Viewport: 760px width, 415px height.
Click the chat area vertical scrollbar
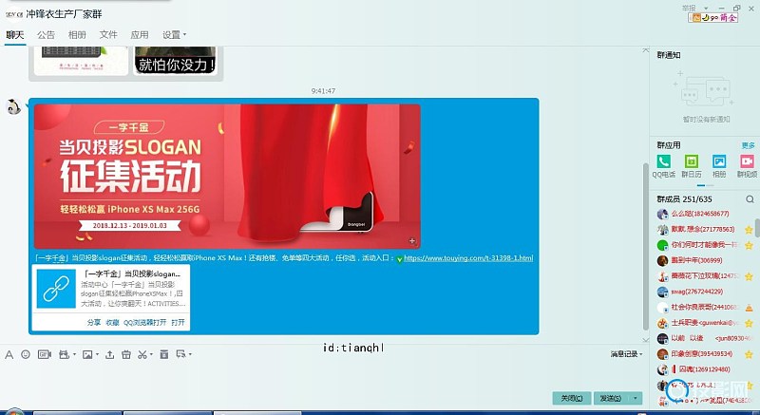pos(645,246)
